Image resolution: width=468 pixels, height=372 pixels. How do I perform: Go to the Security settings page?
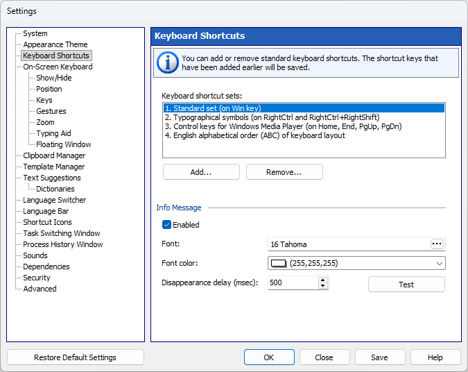37,278
